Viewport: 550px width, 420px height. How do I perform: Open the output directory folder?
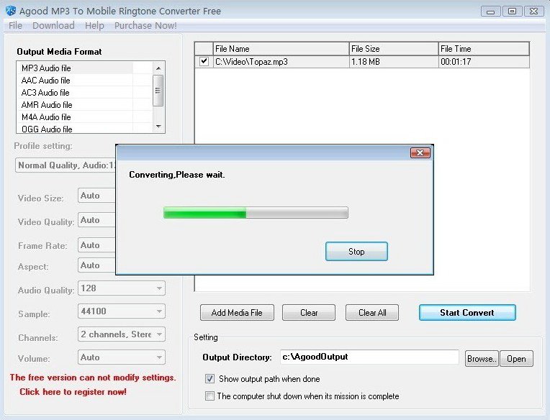[x=516, y=359]
